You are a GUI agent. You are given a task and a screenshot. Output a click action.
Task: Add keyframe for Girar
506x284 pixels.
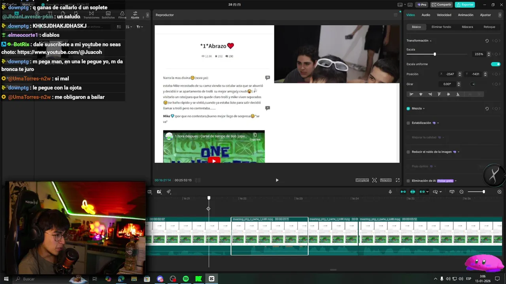496,84
